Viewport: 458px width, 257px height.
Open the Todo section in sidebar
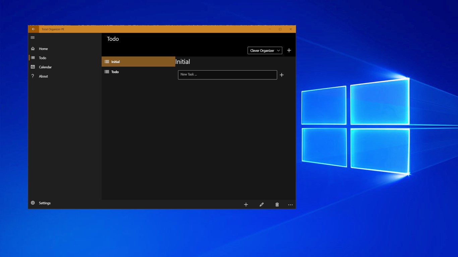point(65,58)
